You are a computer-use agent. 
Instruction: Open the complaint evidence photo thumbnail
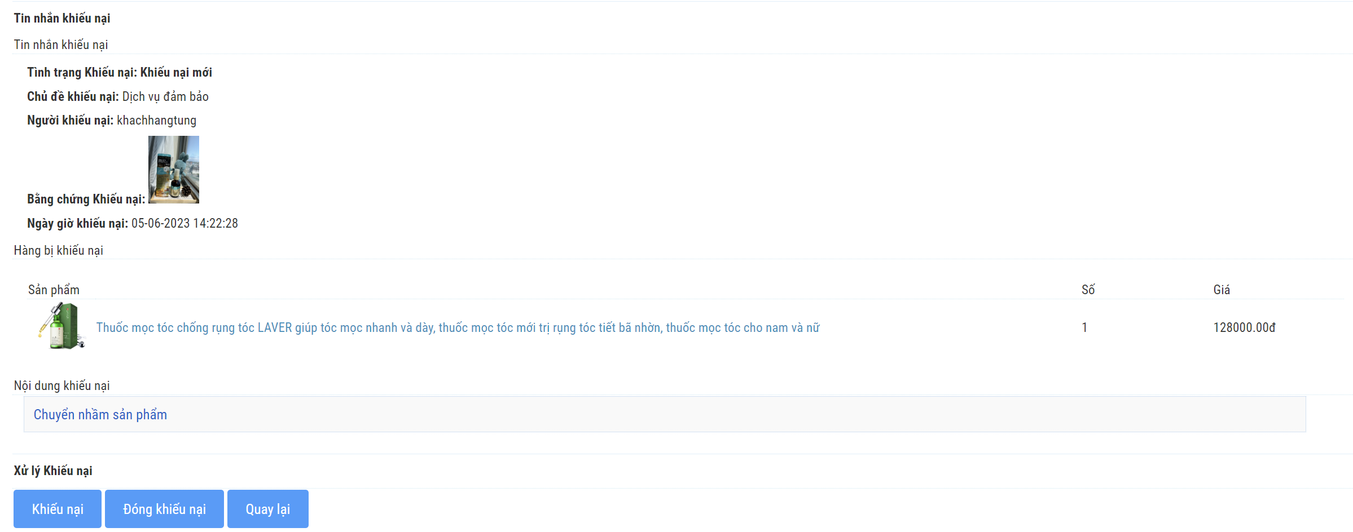click(174, 170)
